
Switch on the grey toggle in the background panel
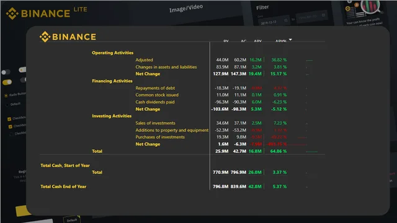click(6, 72)
